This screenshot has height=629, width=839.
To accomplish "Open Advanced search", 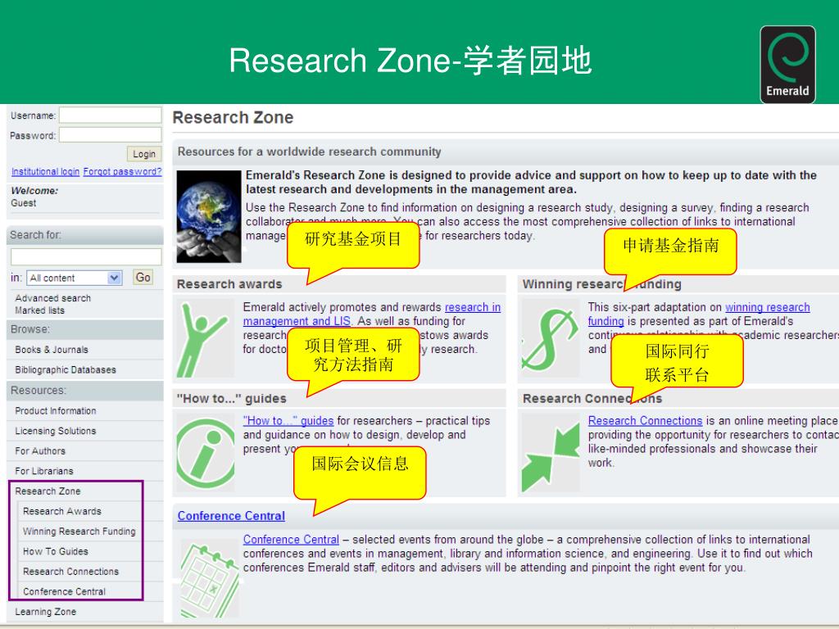I will point(53,298).
